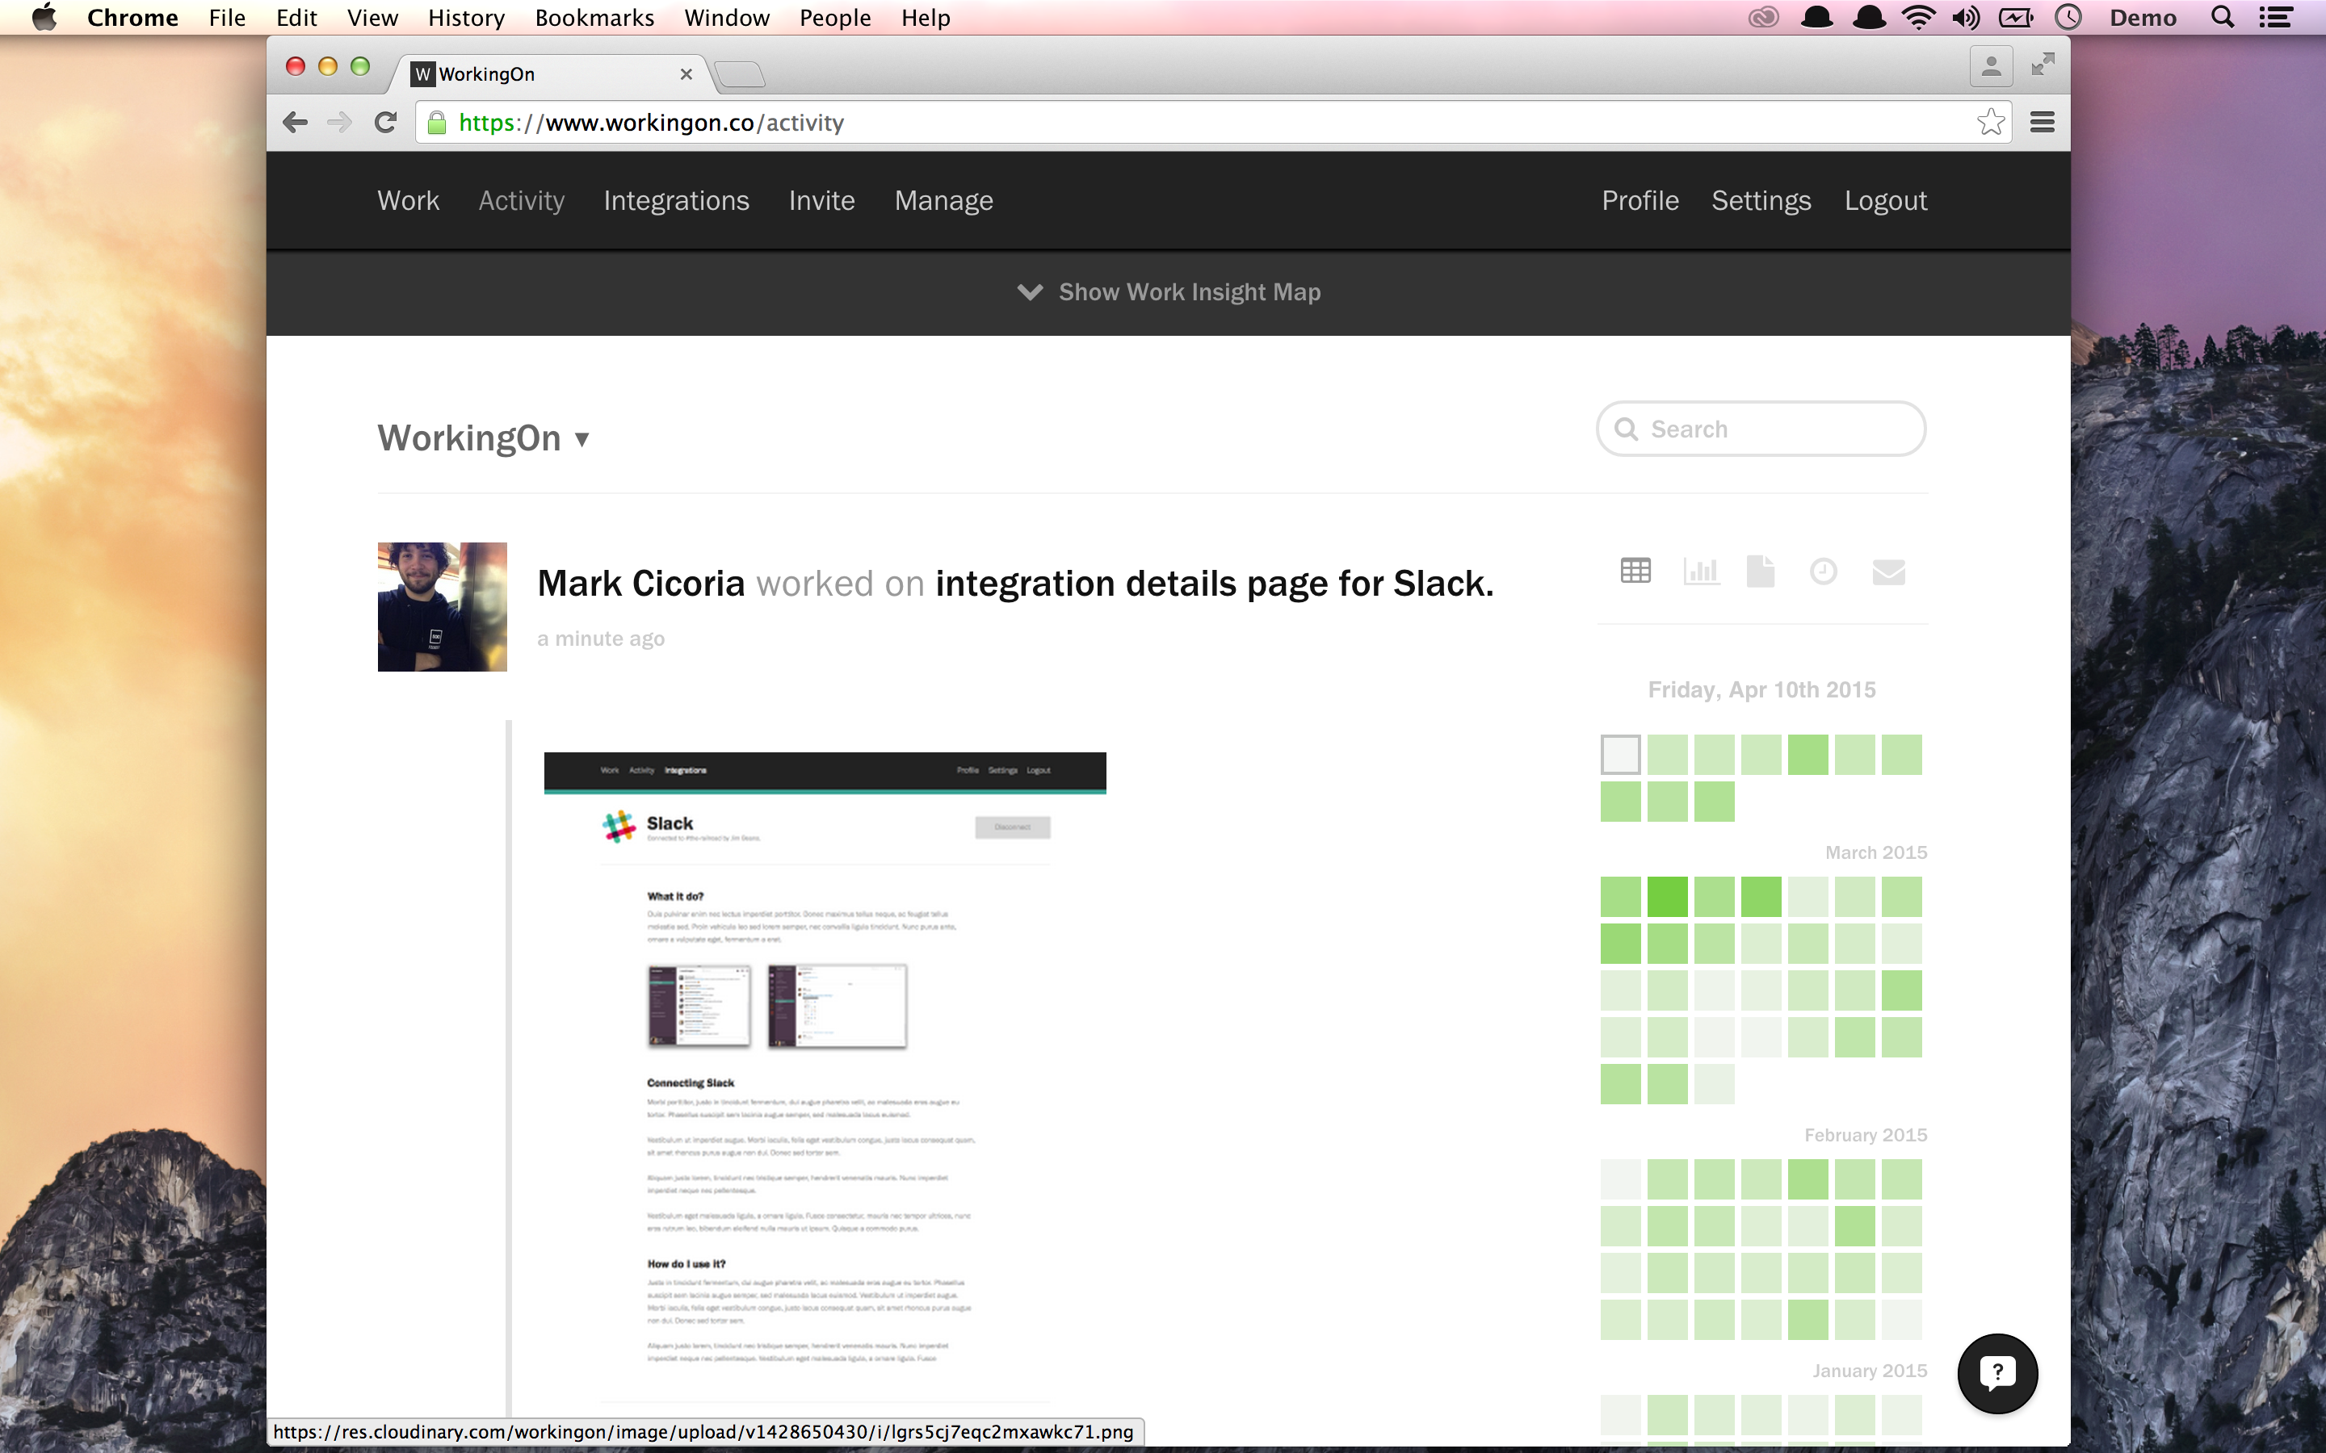Go to the Integrations nav tab

click(676, 201)
